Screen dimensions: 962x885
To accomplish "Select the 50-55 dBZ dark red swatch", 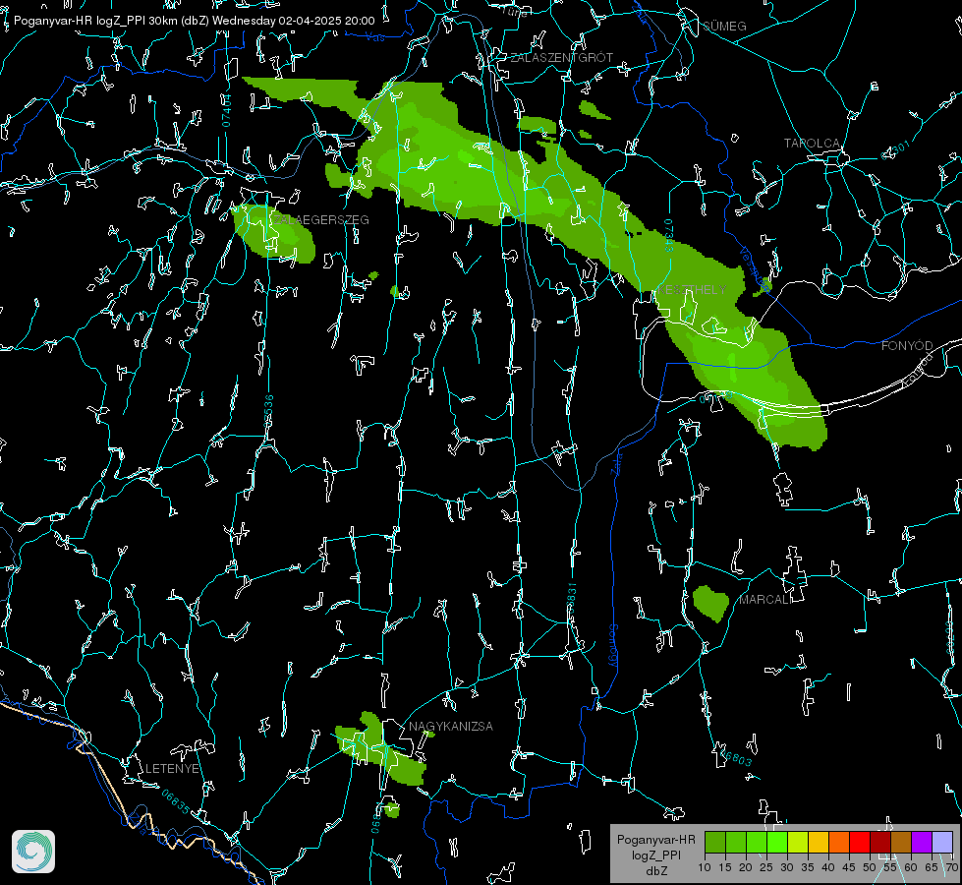I will click(x=879, y=843).
